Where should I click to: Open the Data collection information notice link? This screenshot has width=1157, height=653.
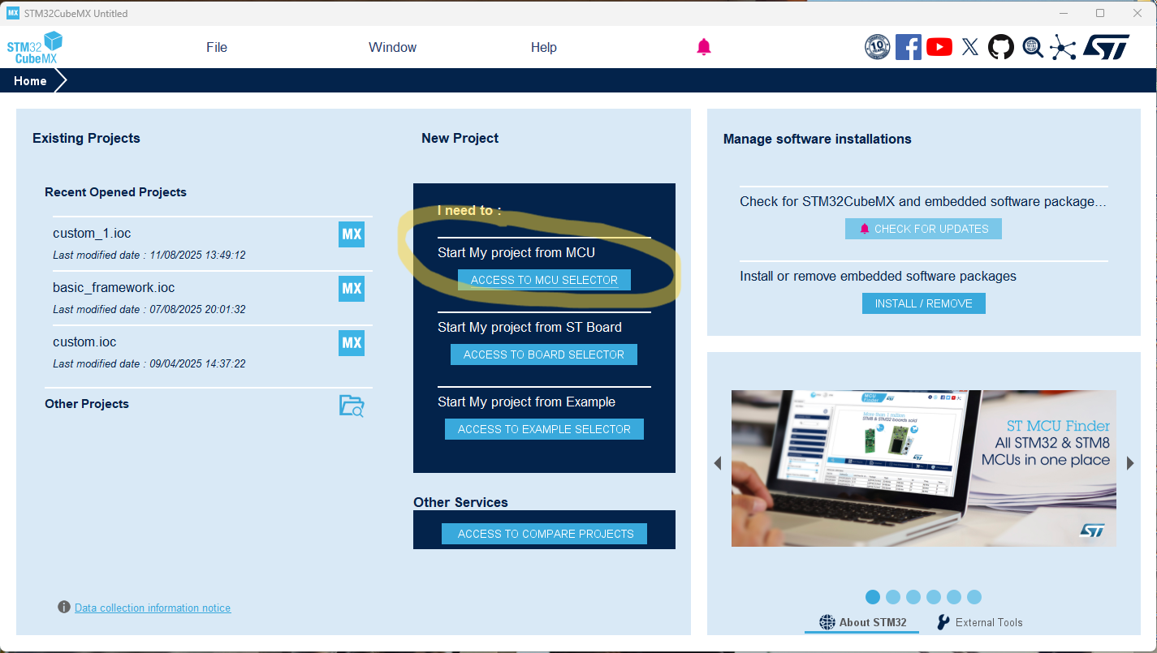pyautogui.click(x=153, y=608)
